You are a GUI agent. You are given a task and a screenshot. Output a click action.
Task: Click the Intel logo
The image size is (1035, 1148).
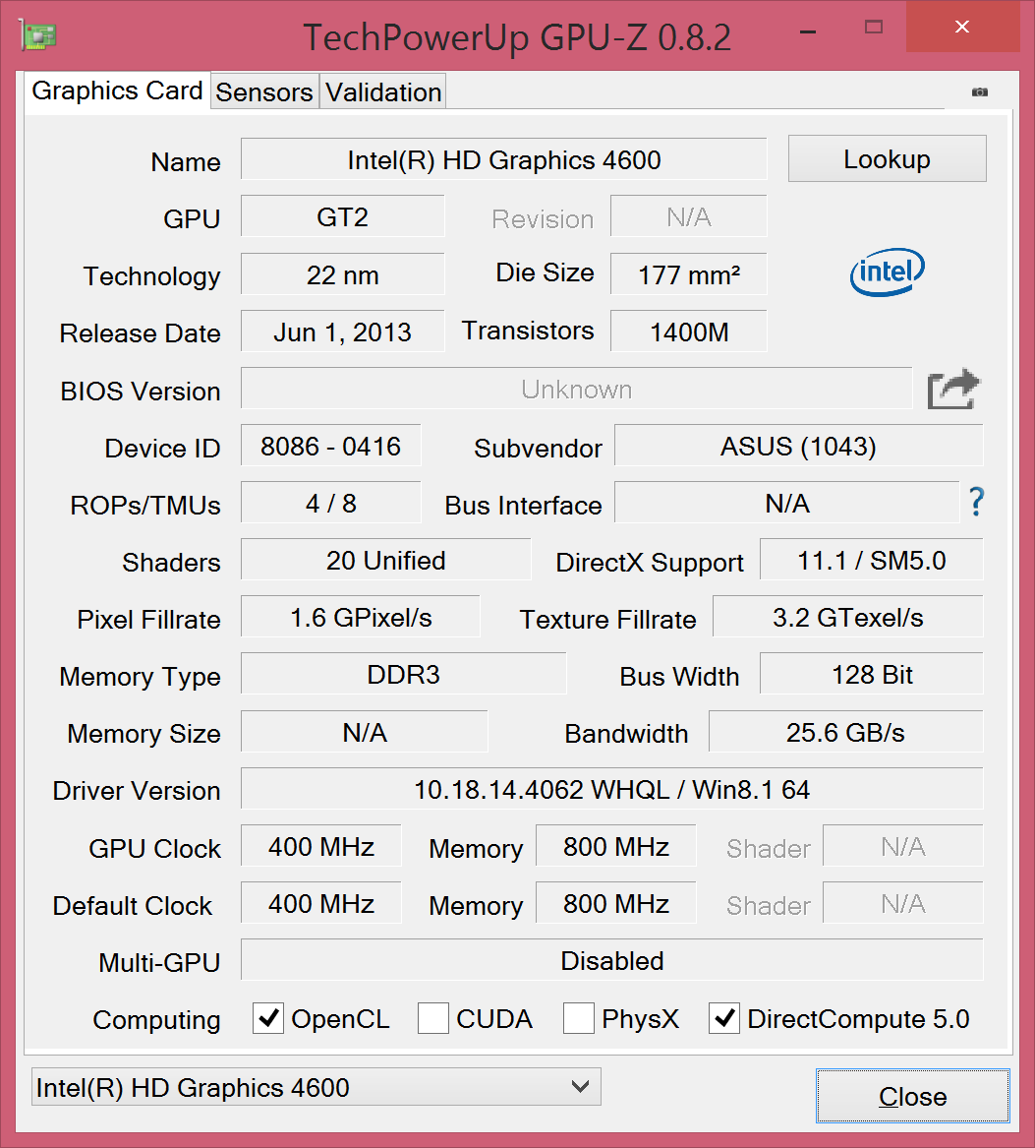coord(887,272)
